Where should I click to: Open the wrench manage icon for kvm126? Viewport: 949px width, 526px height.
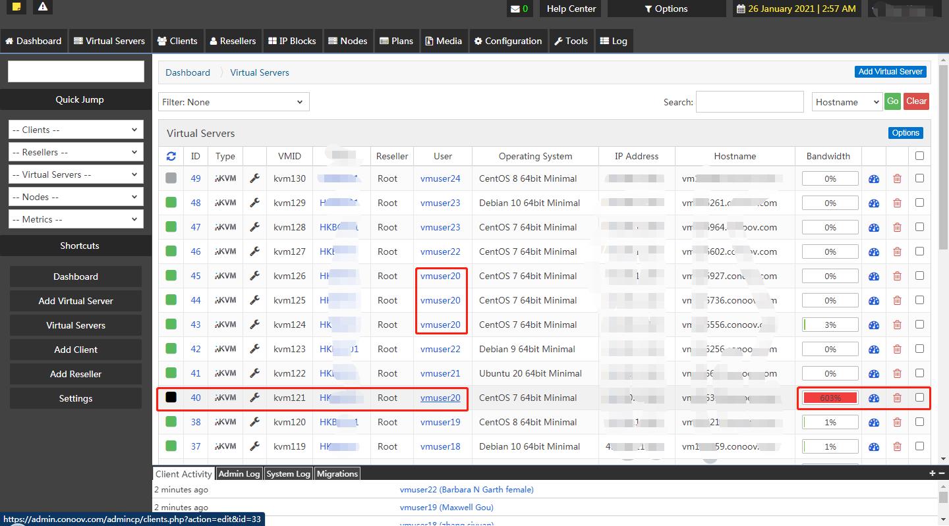coord(254,276)
